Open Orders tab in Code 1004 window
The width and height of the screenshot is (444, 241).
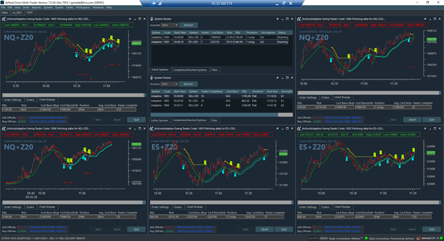coord(325,97)
